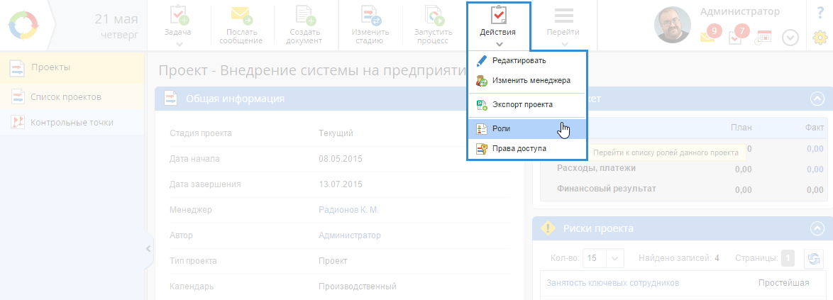The height and width of the screenshot is (300, 833).
Task: Select Редактировать from the Действия menu
Action: (519, 61)
